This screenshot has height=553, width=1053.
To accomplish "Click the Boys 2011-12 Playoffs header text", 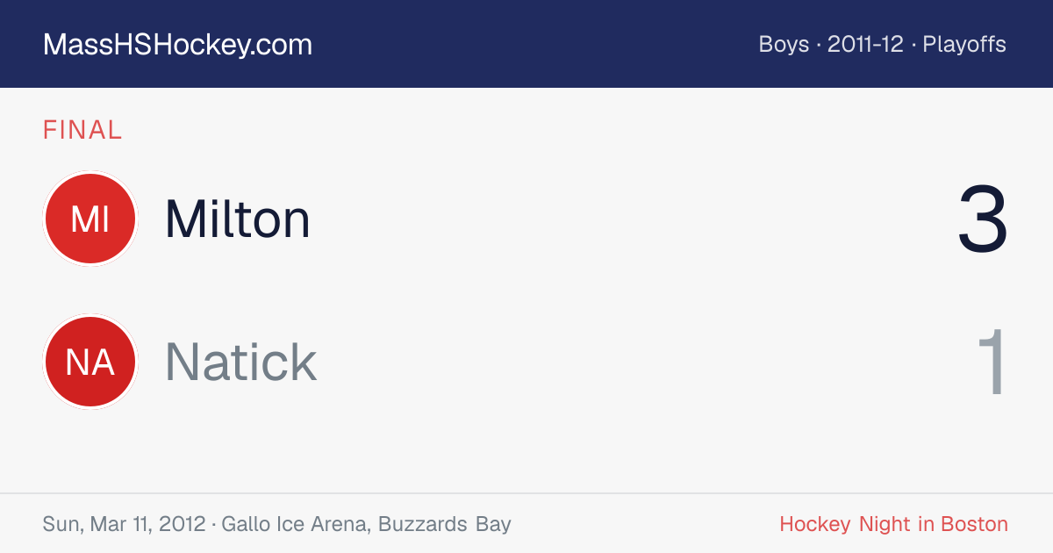I will tap(883, 44).
